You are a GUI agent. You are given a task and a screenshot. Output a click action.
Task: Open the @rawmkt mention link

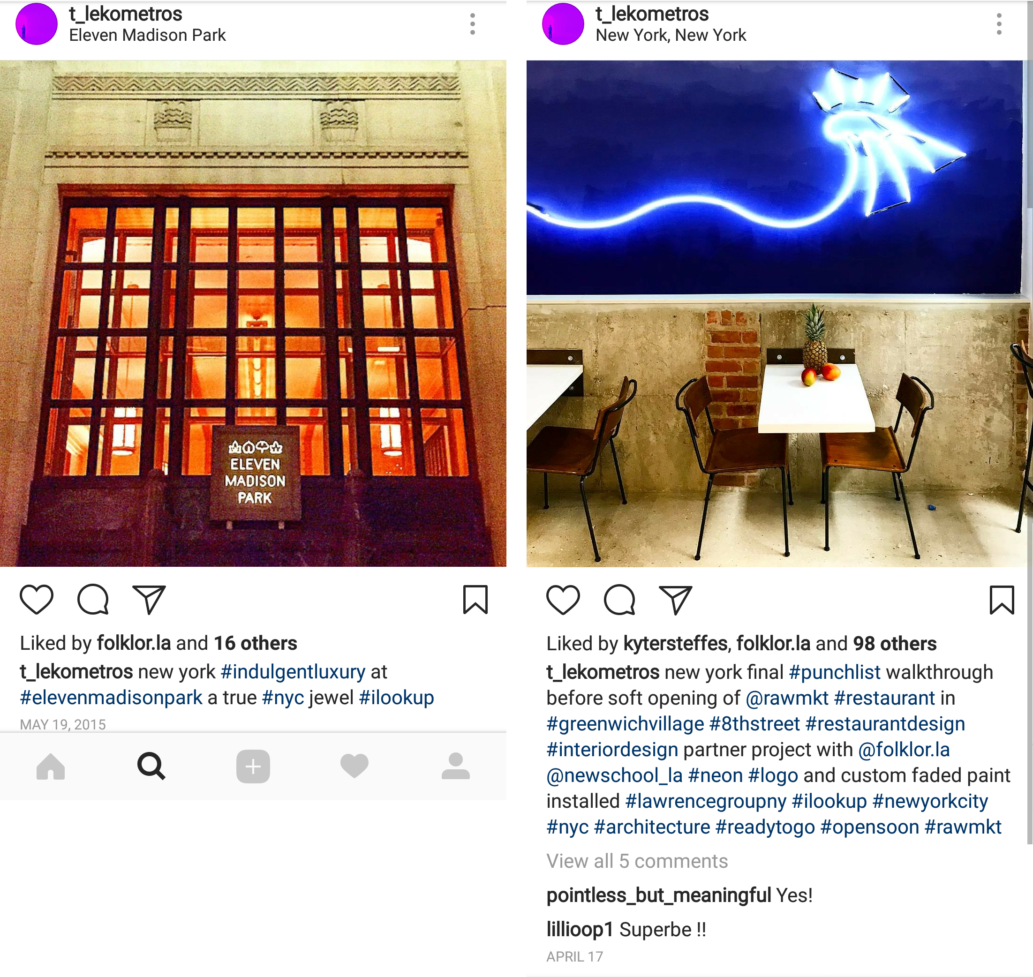tap(787, 698)
